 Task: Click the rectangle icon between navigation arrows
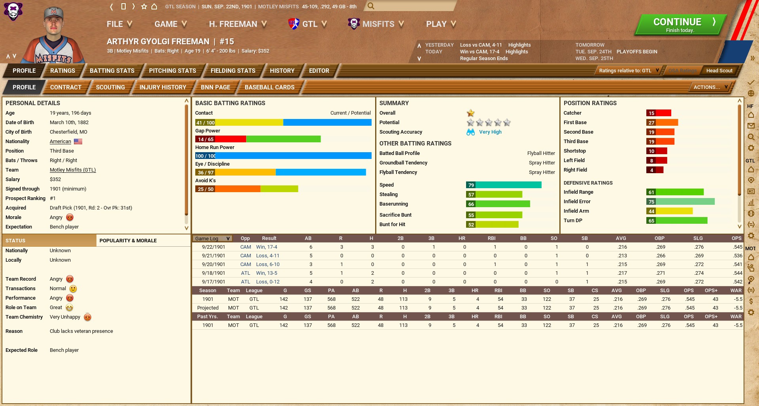pyautogui.click(x=123, y=6)
